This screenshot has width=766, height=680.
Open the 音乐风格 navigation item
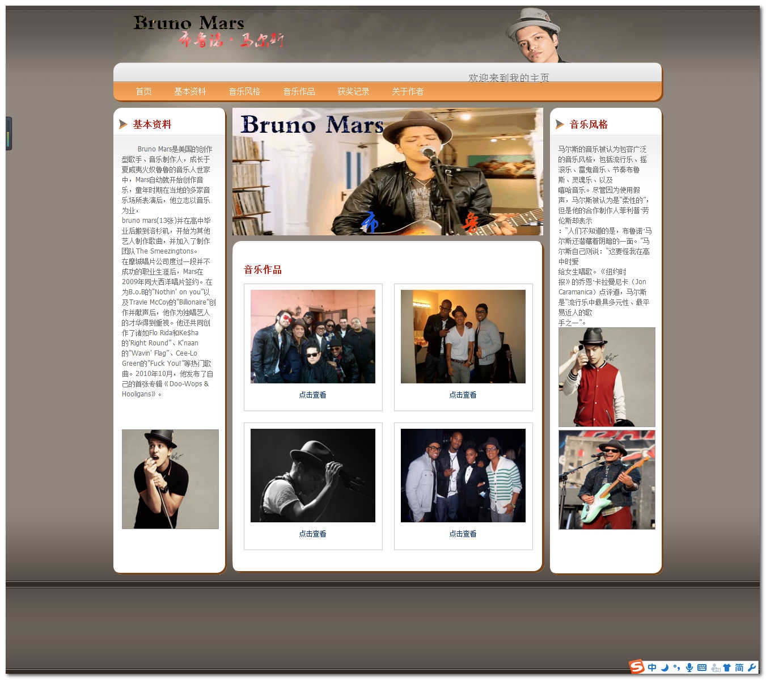tap(244, 91)
